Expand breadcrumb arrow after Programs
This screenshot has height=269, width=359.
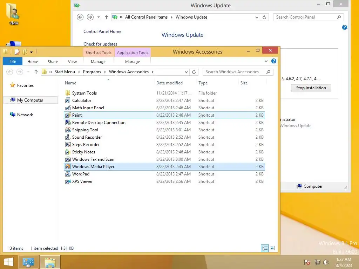(x=105, y=72)
